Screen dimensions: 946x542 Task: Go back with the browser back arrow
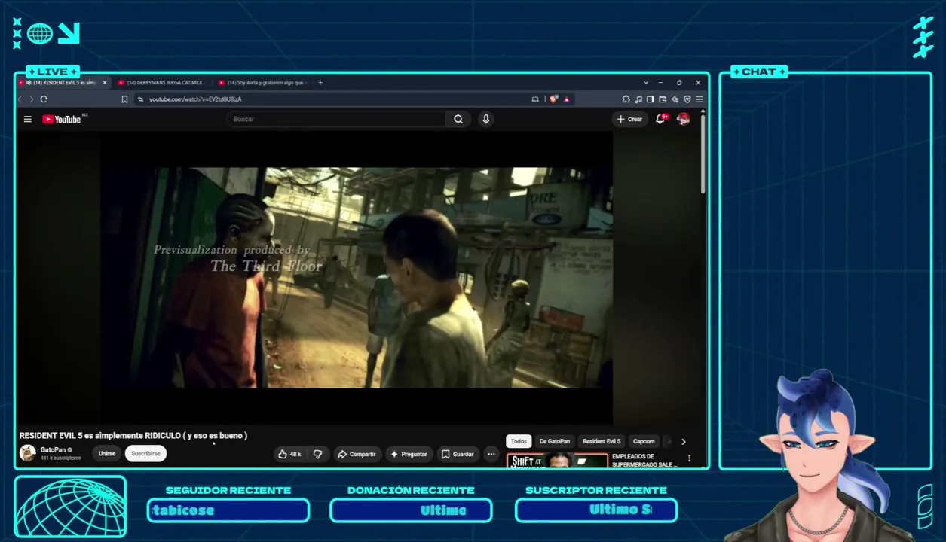(20, 99)
